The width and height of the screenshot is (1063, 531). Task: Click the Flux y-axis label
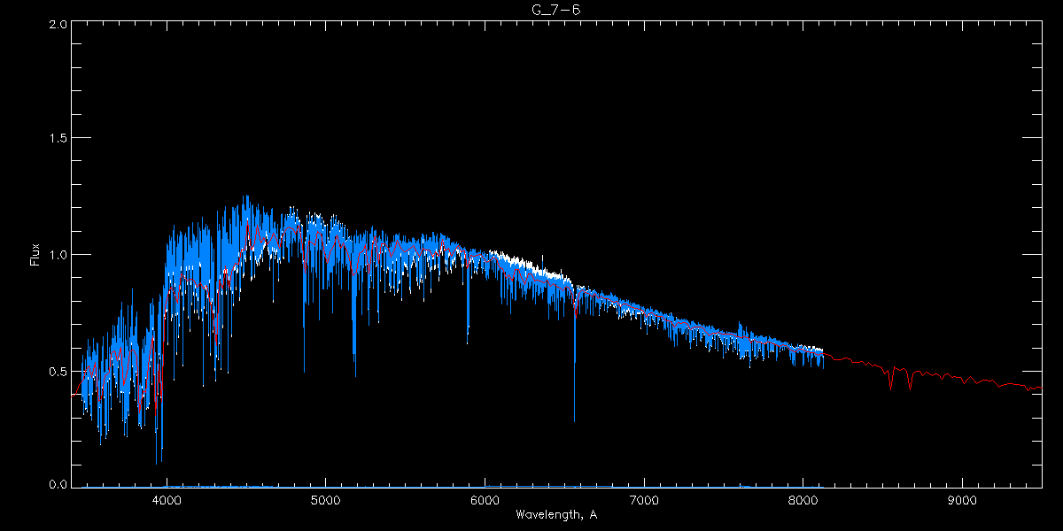point(35,256)
